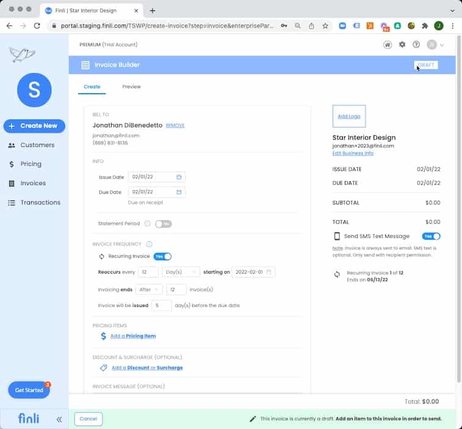Bookmark this page with the star icon

[x=325, y=26]
